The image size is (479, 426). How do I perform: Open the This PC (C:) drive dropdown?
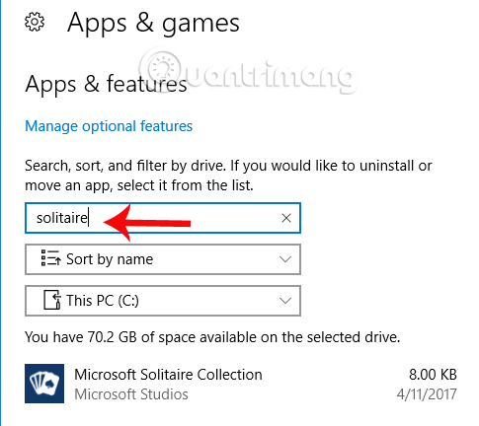(163, 301)
